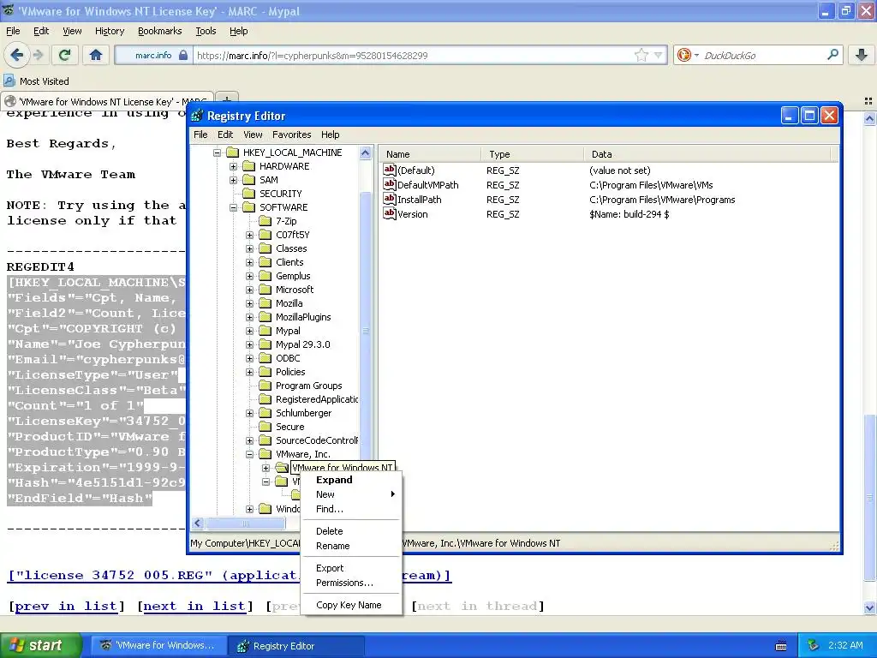The height and width of the screenshot is (658, 877).
Task: Choose Find... in the context menu
Action: [351, 509]
